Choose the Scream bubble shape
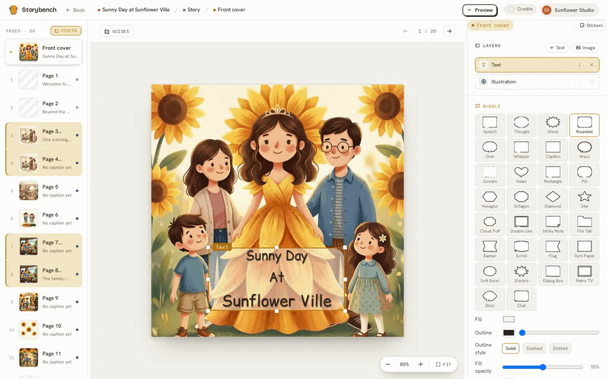This screenshot has height=379, width=607. point(490,175)
